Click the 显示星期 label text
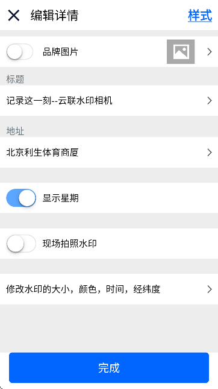Screen dimensions: 218x389 coord(60,198)
